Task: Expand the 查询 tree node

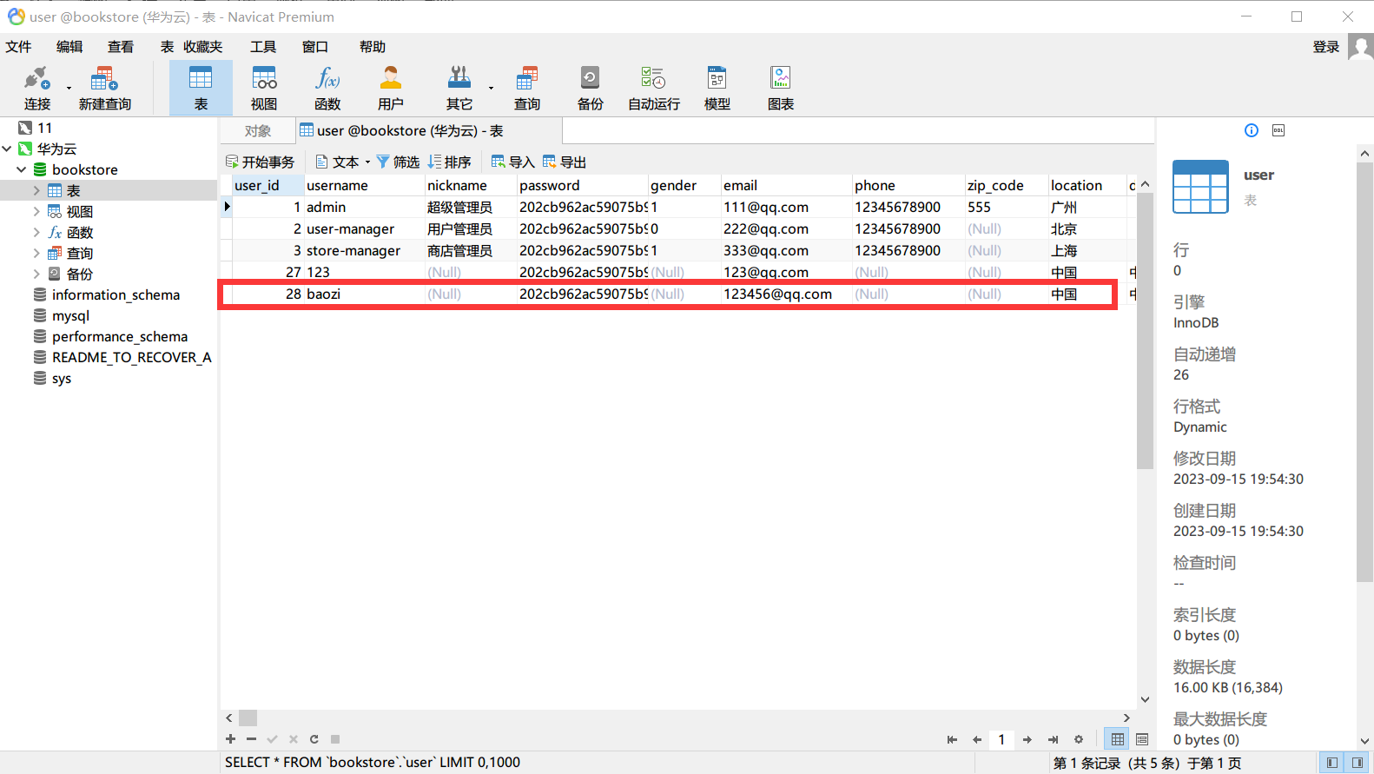Action: [36, 253]
